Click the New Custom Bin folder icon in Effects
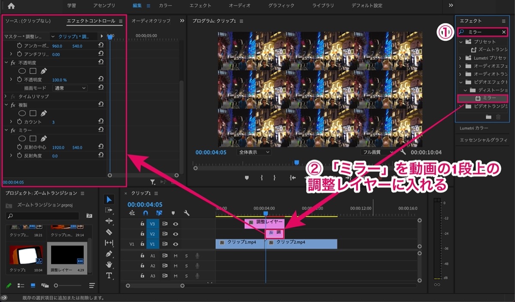The height and width of the screenshot is (302, 515). [488, 117]
